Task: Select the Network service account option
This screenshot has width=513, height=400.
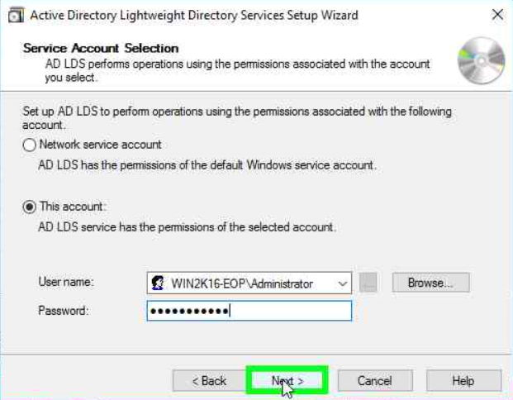Action: (31, 145)
